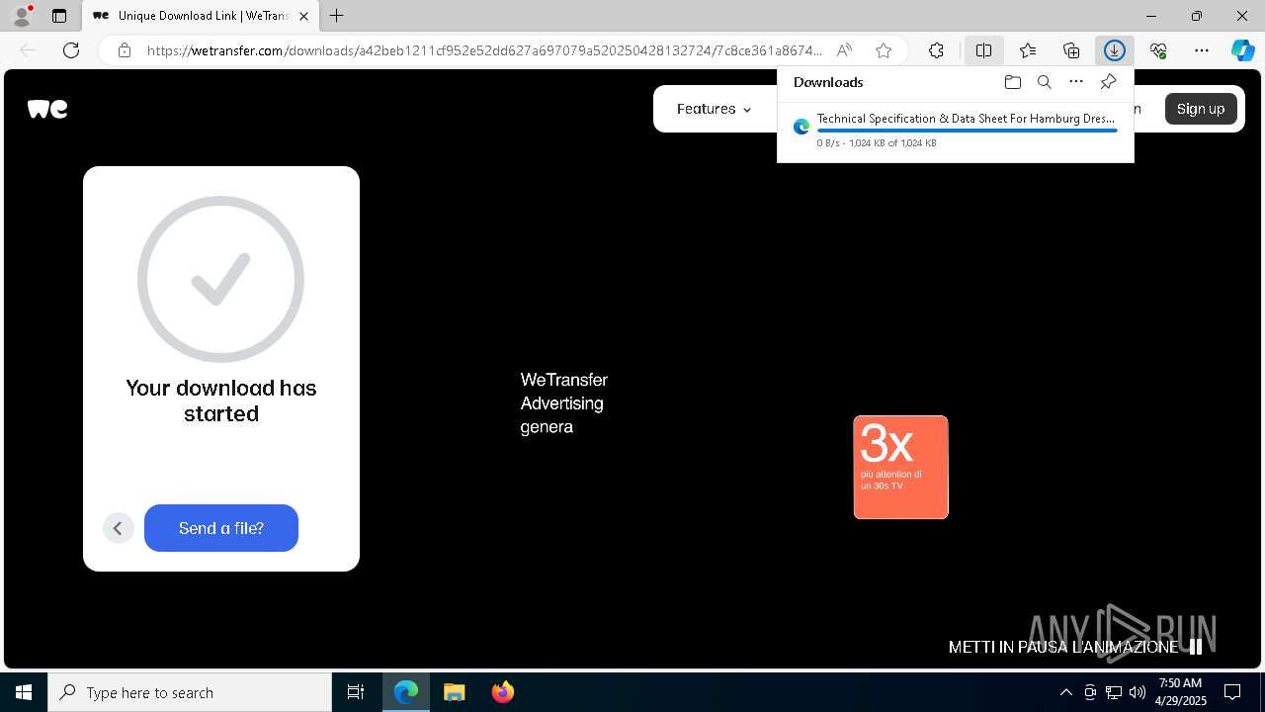The width and height of the screenshot is (1265, 712).
Task: Click the taskbar search box
Action: pyautogui.click(x=190, y=692)
